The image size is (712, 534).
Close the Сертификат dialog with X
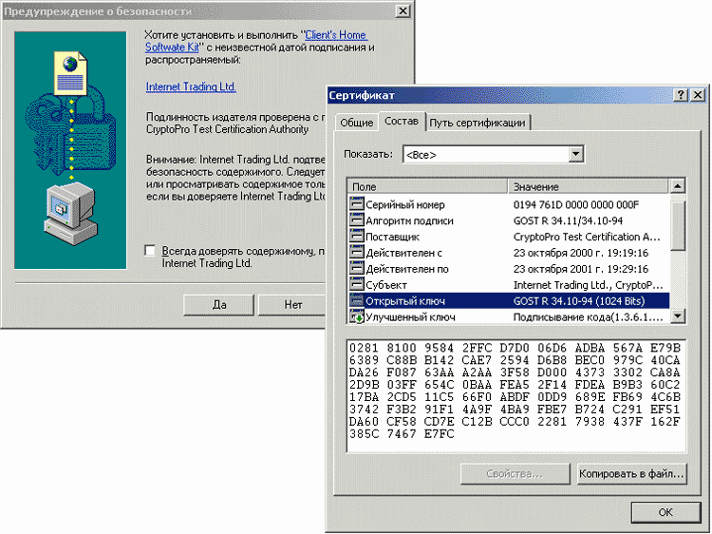pos(698,94)
